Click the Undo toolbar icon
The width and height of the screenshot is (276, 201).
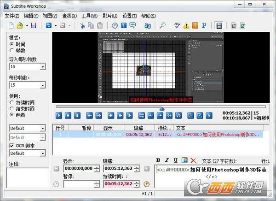coord(49,26)
